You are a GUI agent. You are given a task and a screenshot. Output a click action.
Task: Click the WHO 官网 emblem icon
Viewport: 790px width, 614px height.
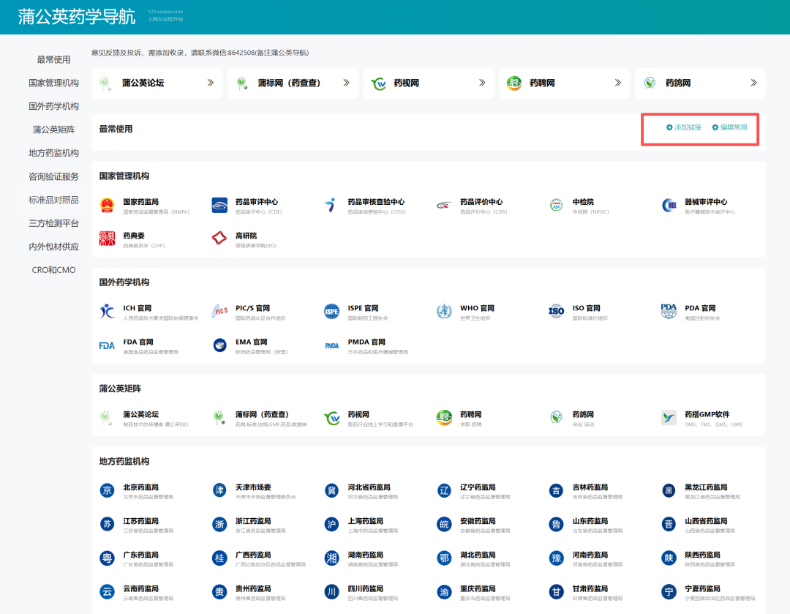click(x=444, y=312)
